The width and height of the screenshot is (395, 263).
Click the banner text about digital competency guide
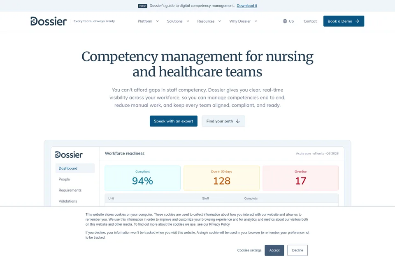click(192, 5)
